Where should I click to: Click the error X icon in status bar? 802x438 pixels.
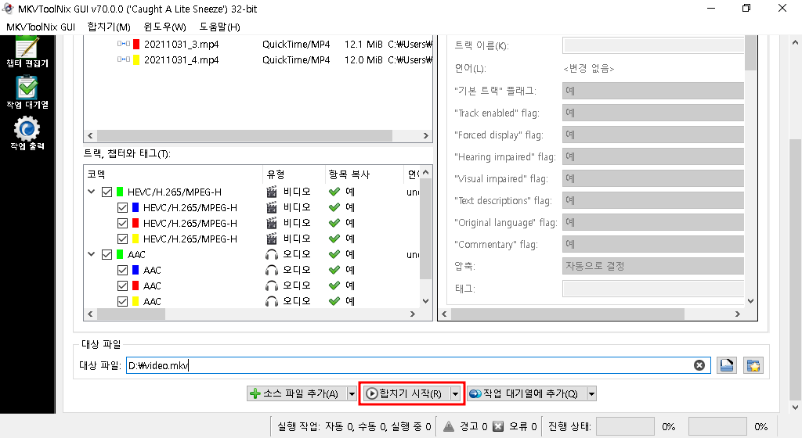(x=498, y=426)
